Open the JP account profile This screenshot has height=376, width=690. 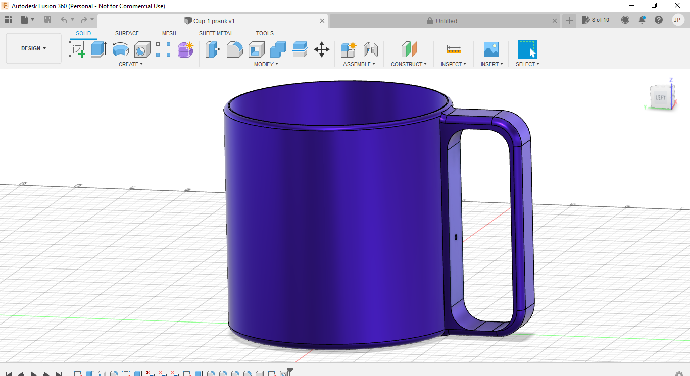[x=677, y=20]
